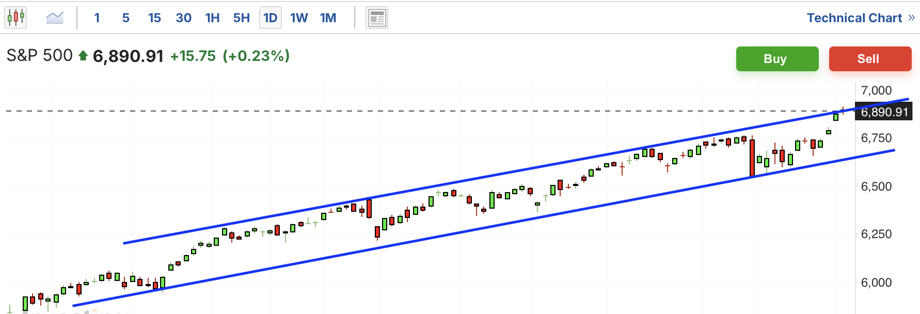Choose the 30 minute interval
This screenshot has height=314, width=920.
[x=184, y=18]
